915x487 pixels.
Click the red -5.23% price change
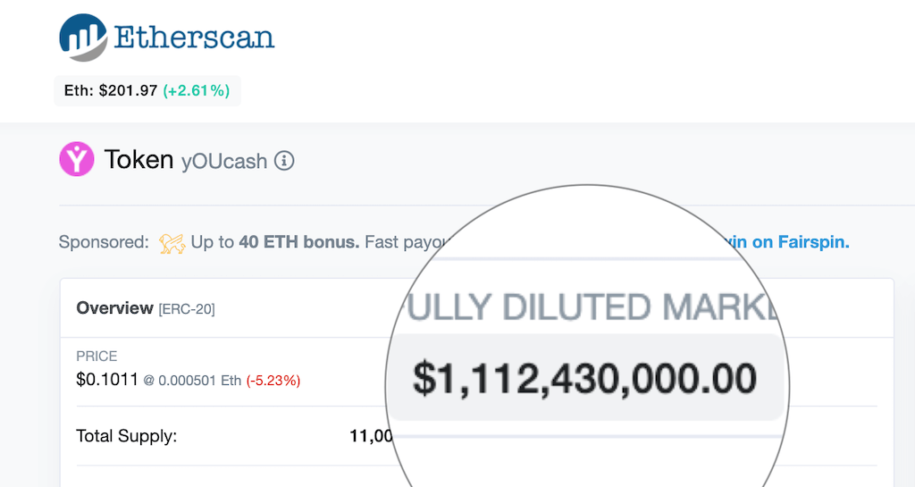click(273, 381)
